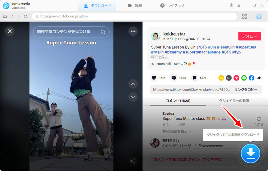Click the video URL text field
268x171 pixels.
pyautogui.click(x=191, y=90)
